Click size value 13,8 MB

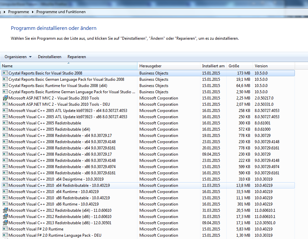(243, 185)
